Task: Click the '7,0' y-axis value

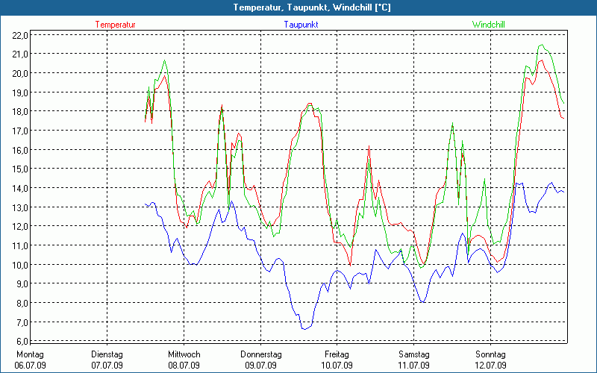Action: 22,323
